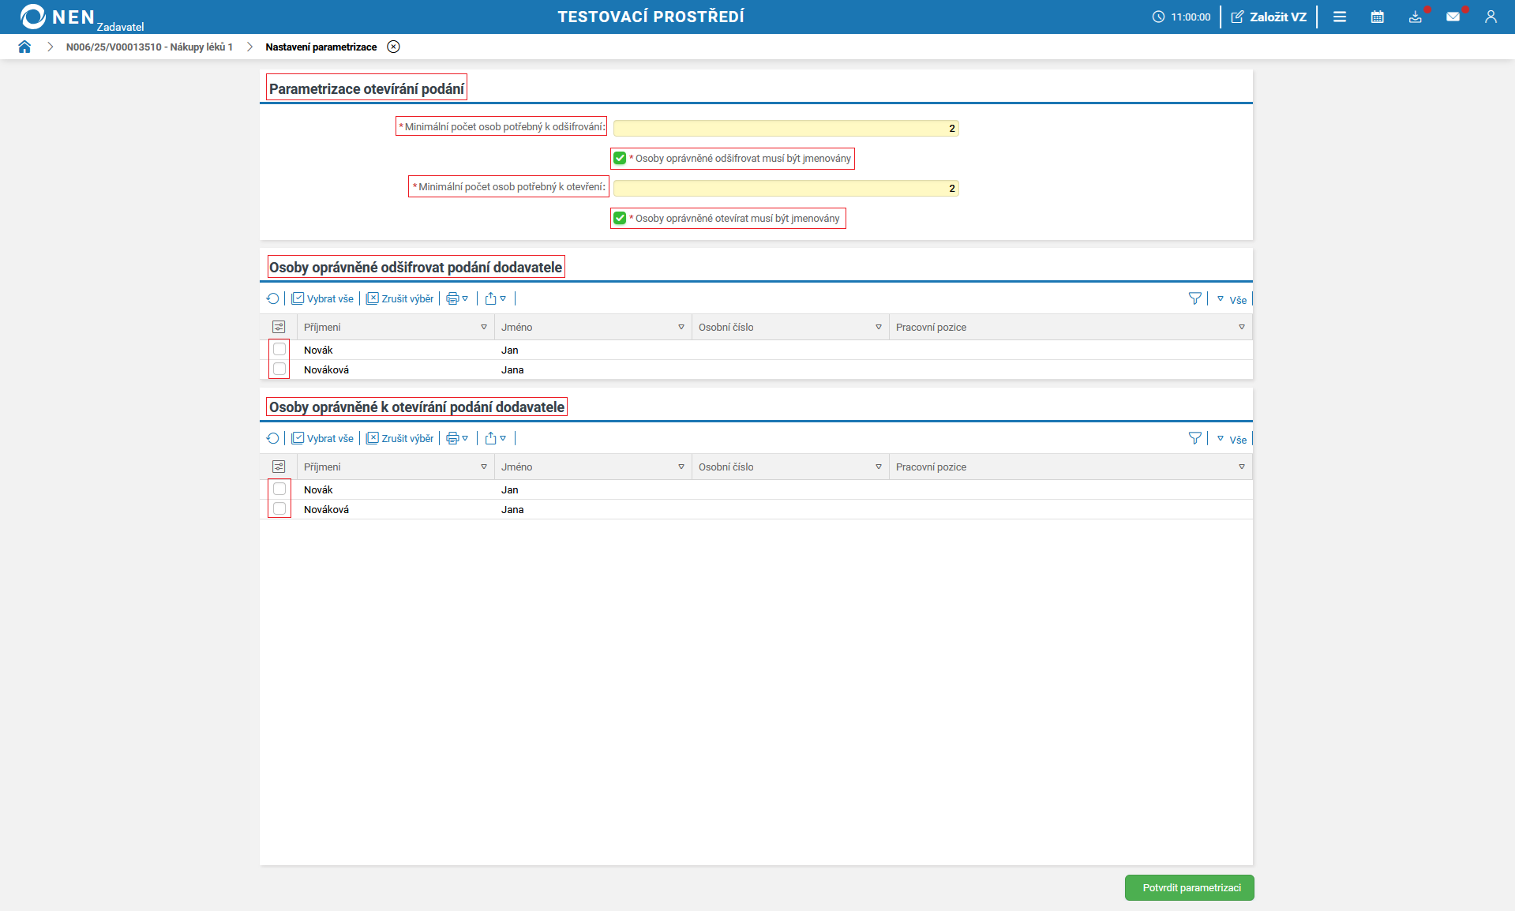This screenshot has width=1515, height=911.
Task: Close the Nastavení parametrizace breadcrumb tab
Action: pyautogui.click(x=393, y=47)
